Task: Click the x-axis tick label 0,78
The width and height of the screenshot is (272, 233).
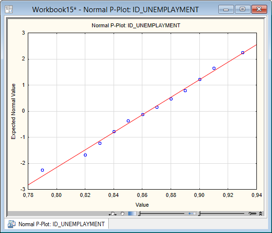Action: pos(28,195)
